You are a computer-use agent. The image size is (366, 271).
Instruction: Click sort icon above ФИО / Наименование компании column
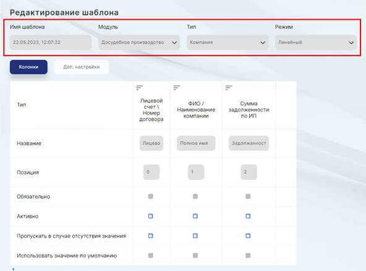pos(177,88)
